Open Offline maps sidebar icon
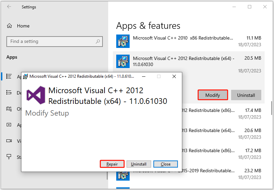Screen dimensions: 274x190 (x=9, y=109)
